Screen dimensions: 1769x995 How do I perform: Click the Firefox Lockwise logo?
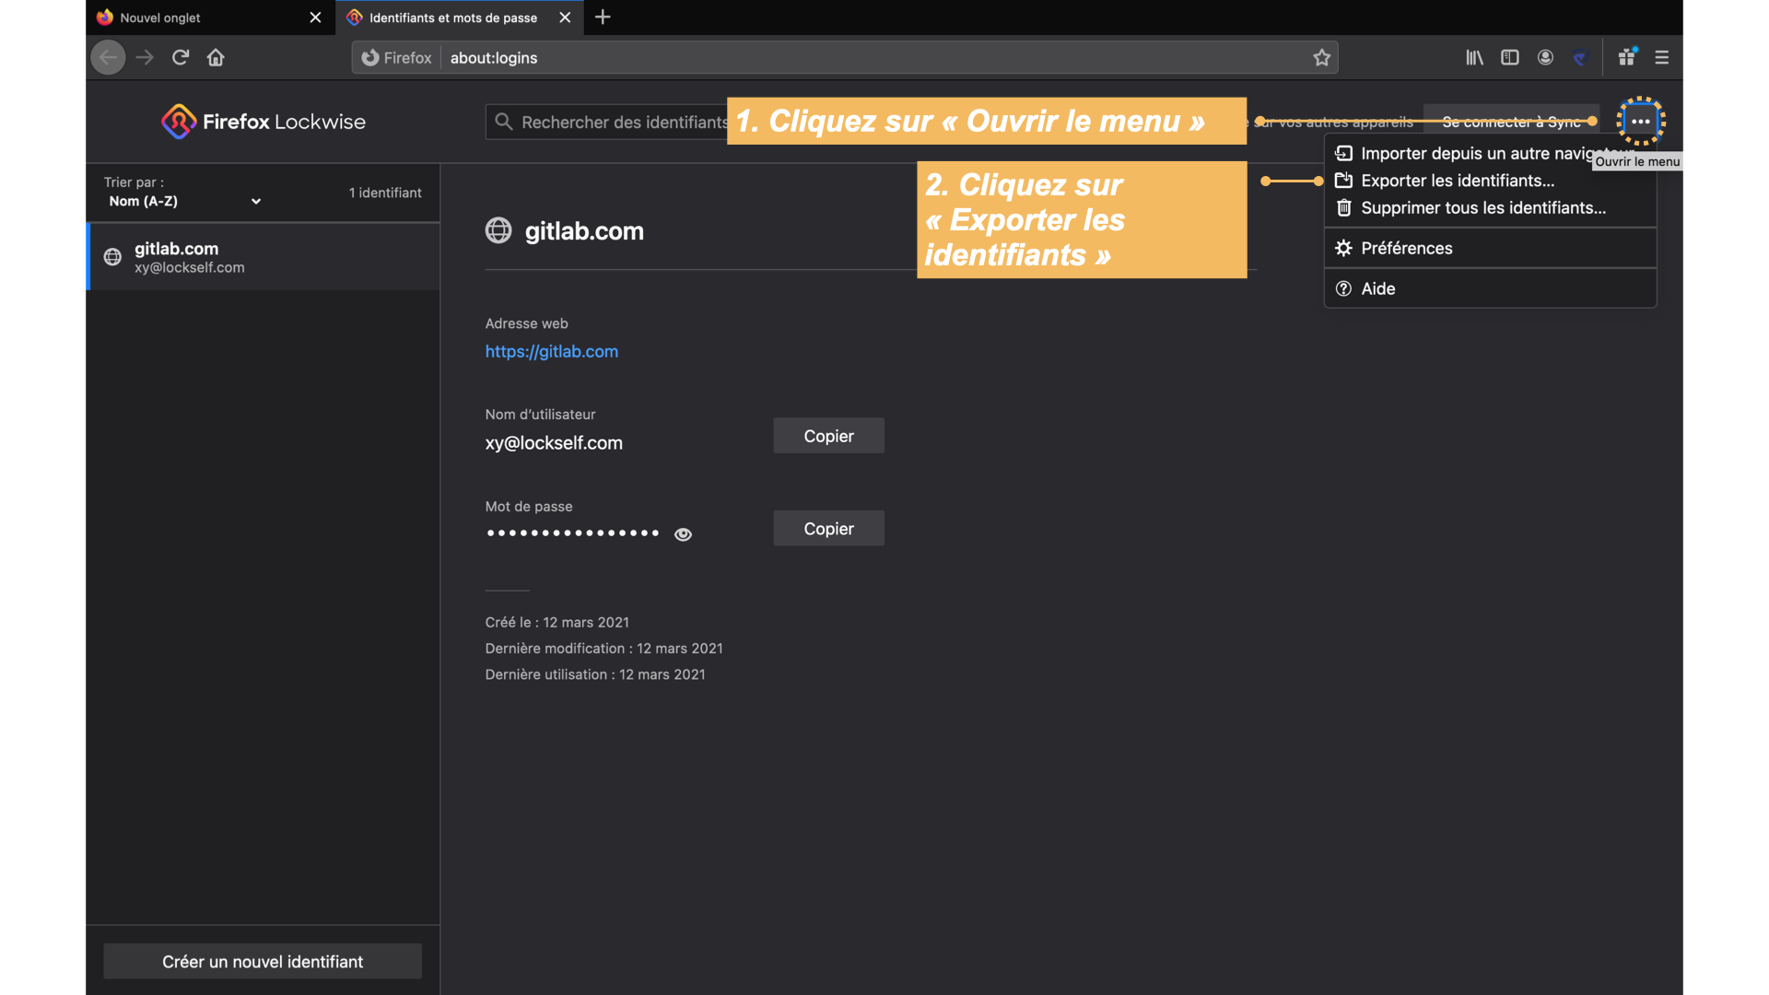click(264, 122)
